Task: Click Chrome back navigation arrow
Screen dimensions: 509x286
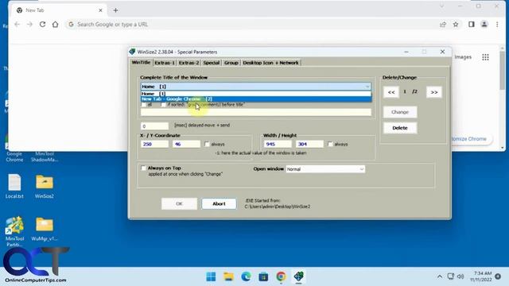Action: [17, 25]
